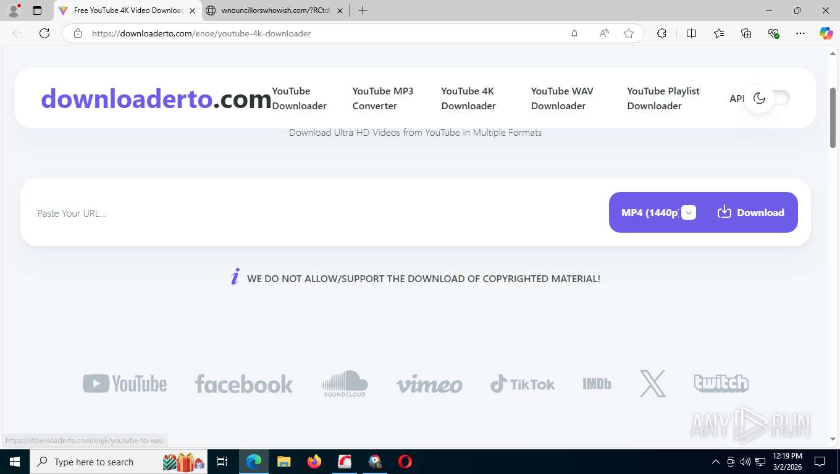Viewport: 840px width, 474px height.
Task: Open the Windows Start menu
Action: tap(14, 462)
